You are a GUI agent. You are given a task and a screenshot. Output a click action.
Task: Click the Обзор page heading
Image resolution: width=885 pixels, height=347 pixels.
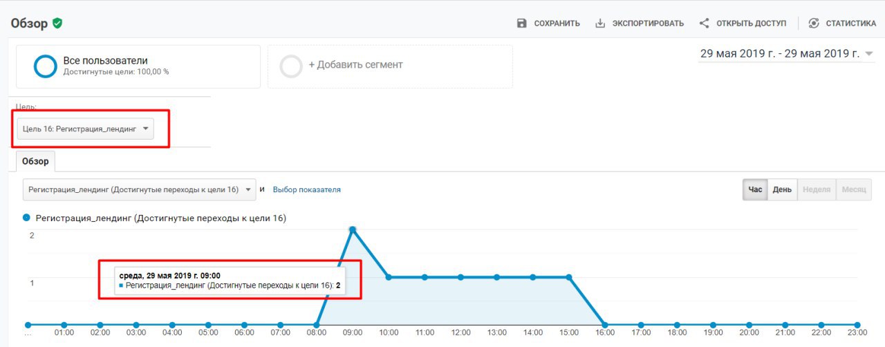(30, 24)
